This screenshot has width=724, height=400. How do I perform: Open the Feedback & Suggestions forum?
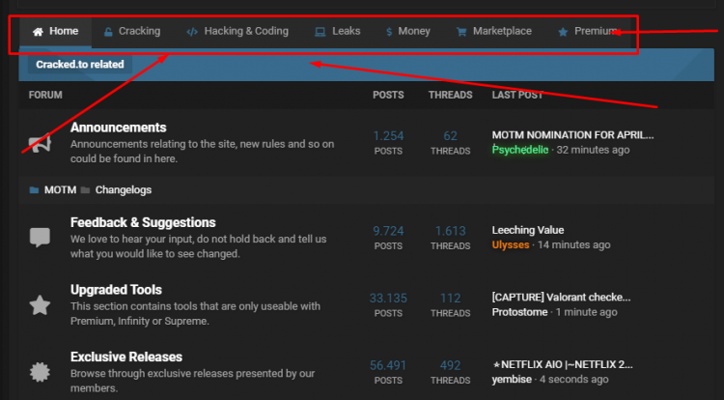click(x=143, y=222)
